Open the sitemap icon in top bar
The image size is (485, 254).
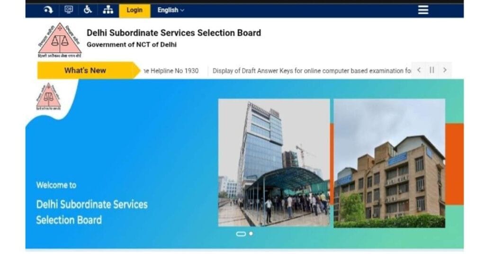click(x=108, y=10)
